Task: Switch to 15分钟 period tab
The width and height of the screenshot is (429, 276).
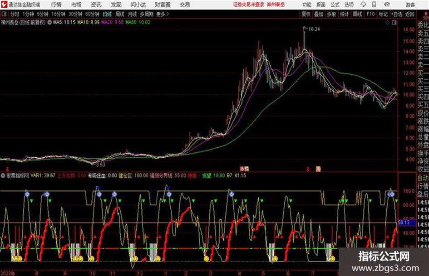Action: 59,14
